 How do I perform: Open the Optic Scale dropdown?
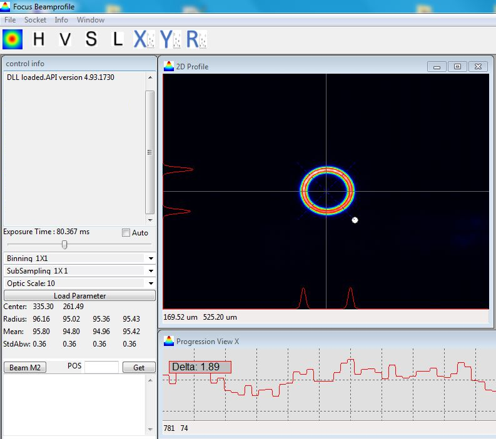(x=151, y=284)
